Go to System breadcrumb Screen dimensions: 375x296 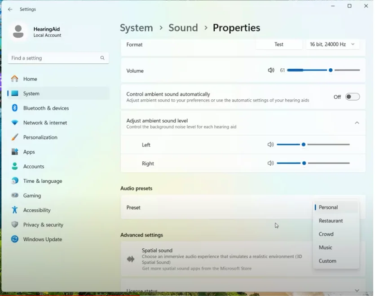tap(137, 28)
